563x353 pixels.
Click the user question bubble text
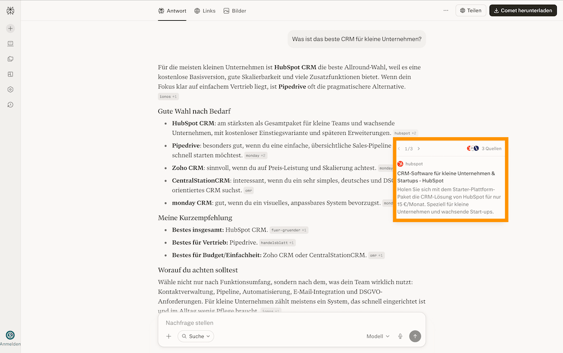pyautogui.click(x=356, y=39)
